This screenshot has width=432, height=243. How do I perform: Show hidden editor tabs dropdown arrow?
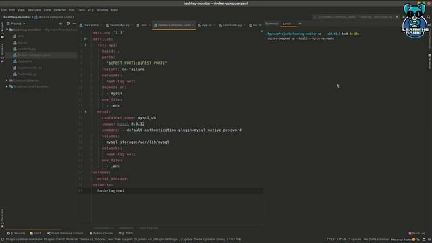(x=261, y=25)
